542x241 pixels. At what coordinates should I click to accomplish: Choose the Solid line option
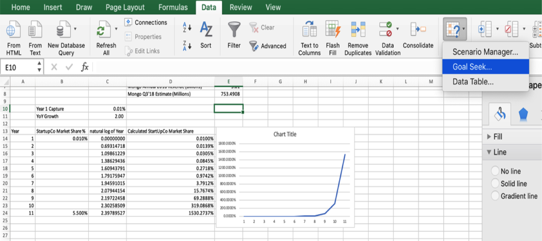tap(495, 183)
